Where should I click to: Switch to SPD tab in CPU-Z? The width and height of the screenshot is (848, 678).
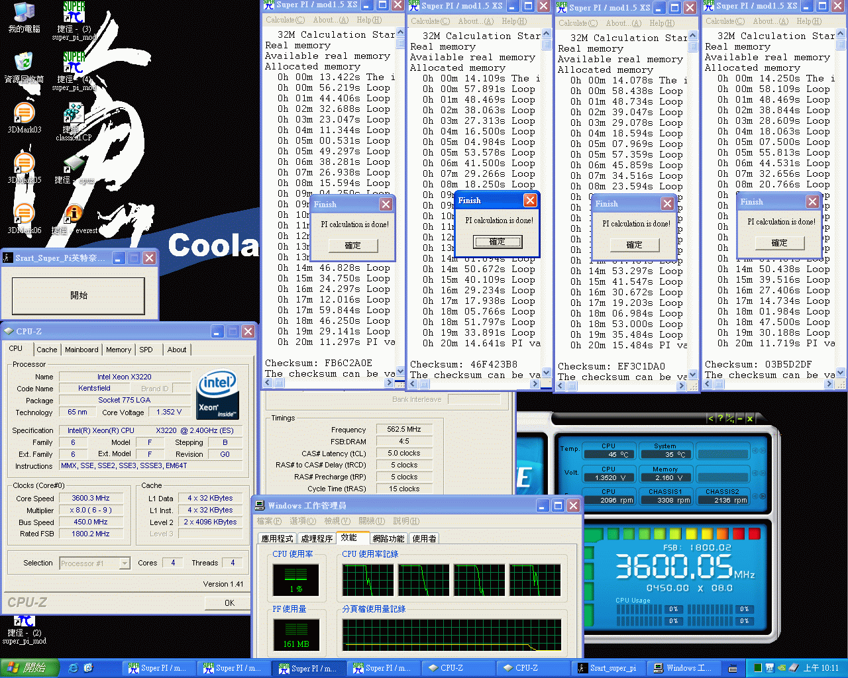[x=146, y=350]
